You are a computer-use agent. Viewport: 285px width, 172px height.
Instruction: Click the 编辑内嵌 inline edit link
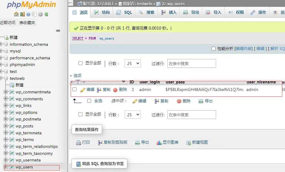coord(243,48)
